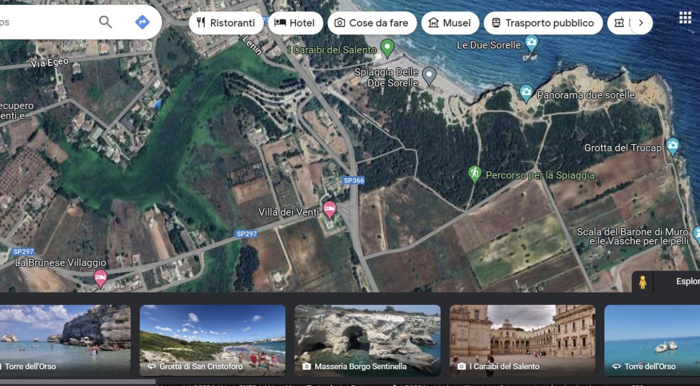Select the Cose da fare chip
The image size is (700, 386).
[372, 23]
